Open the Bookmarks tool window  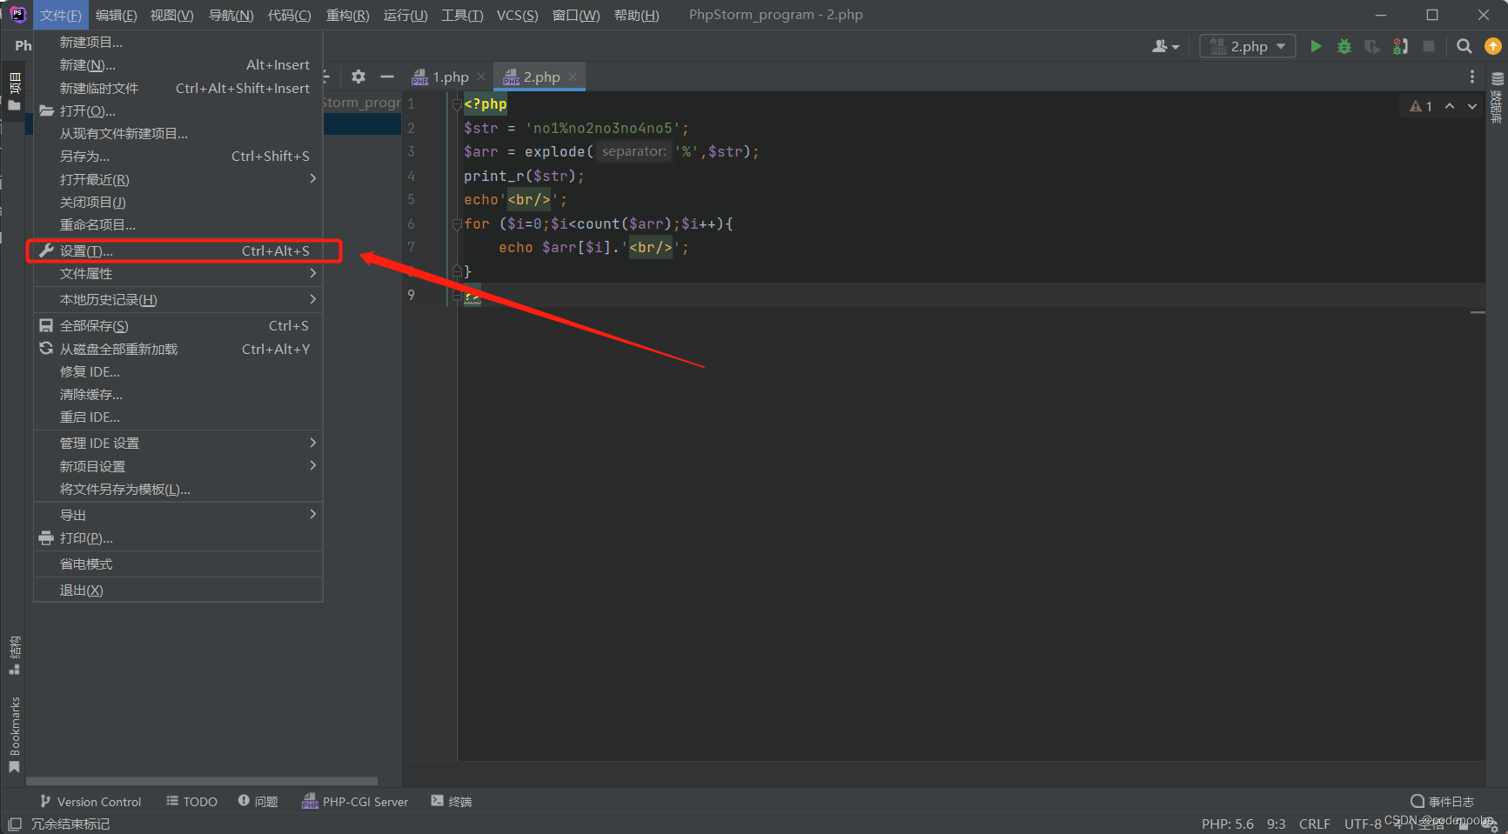[14, 735]
